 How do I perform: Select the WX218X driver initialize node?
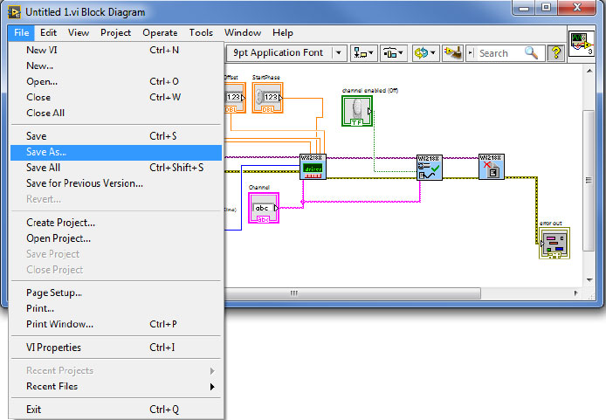pos(313,167)
